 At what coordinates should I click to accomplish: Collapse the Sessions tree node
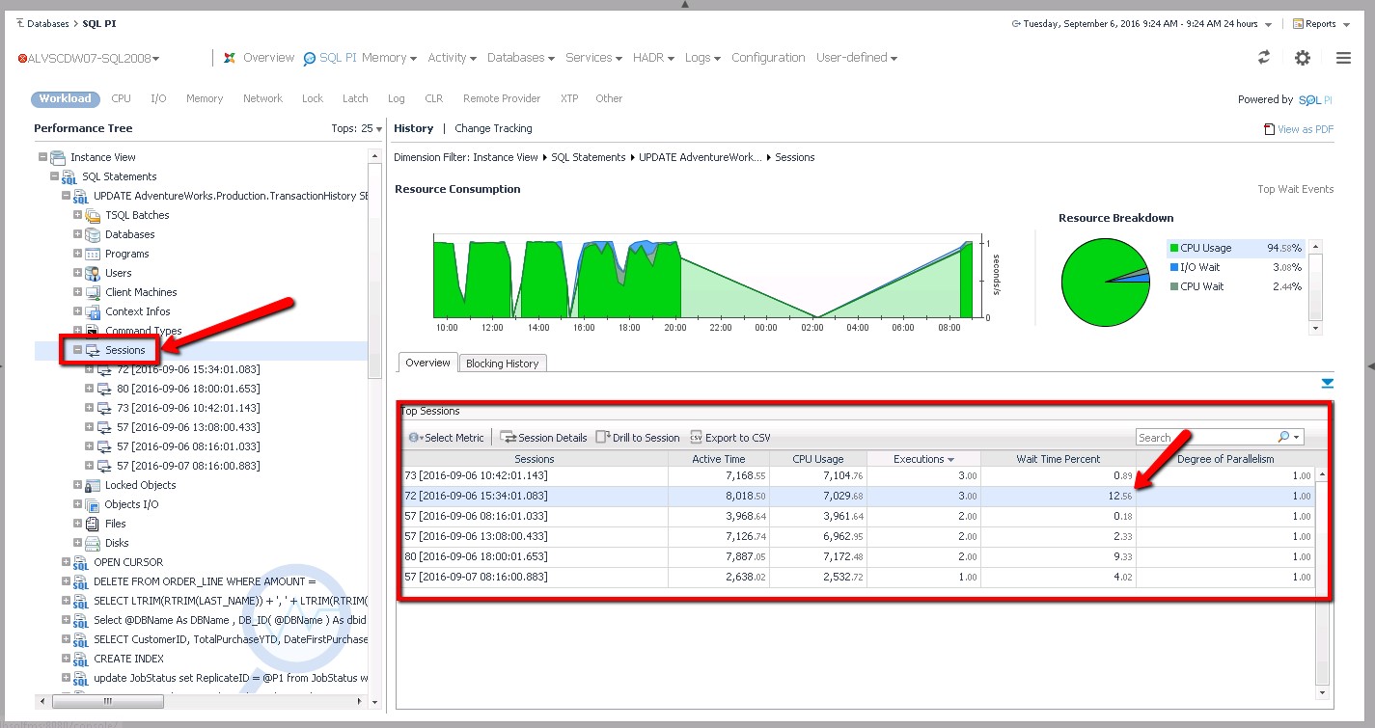point(78,350)
